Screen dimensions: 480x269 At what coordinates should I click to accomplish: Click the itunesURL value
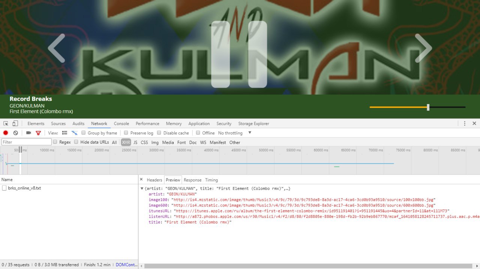click(x=312, y=211)
